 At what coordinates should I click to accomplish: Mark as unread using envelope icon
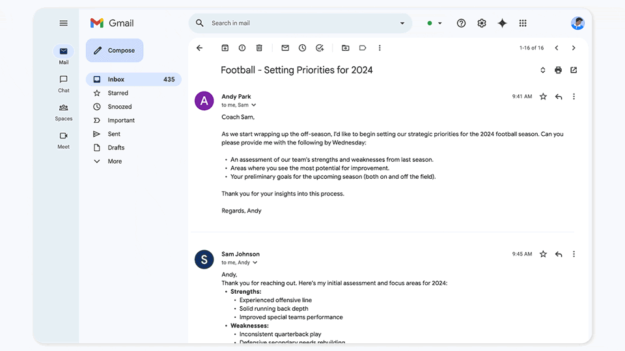coord(285,47)
